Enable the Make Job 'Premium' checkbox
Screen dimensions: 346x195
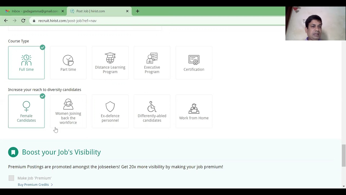[11, 178]
